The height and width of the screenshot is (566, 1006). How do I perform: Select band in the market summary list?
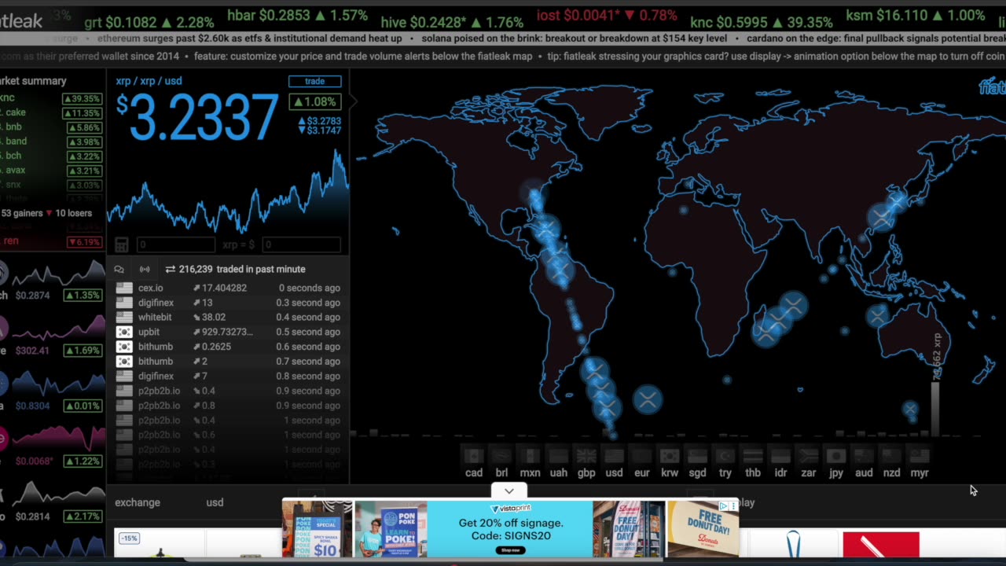coord(52,141)
